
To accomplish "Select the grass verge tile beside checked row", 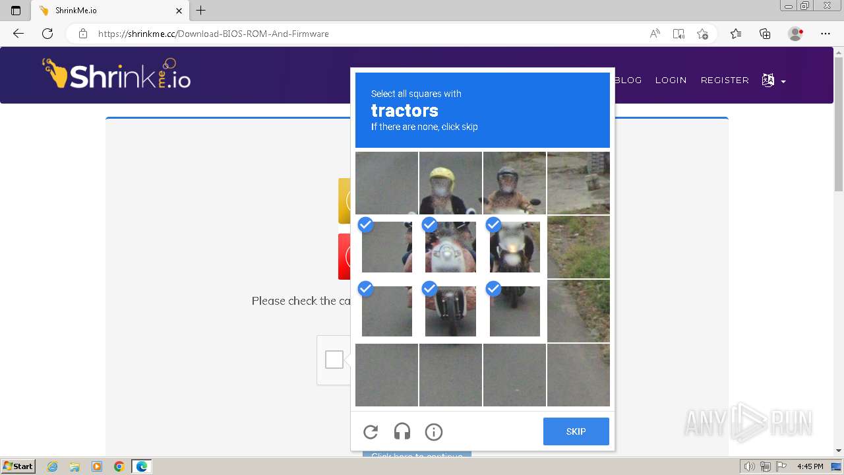I will point(578,247).
